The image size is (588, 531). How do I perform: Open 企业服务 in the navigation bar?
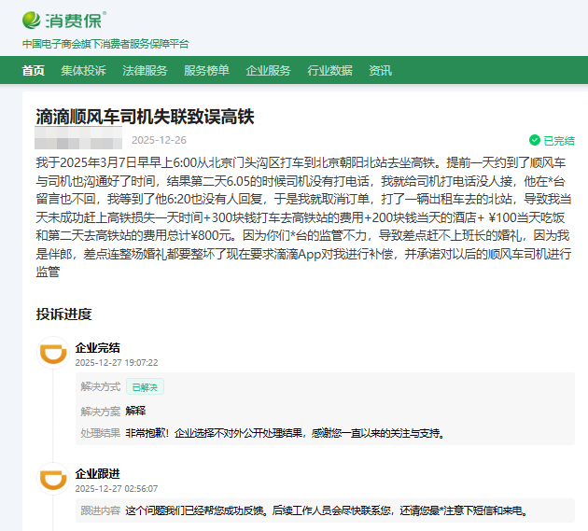coord(268,71)
